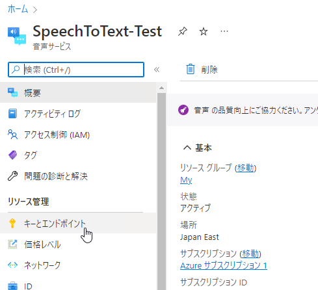The image size is (318, 290).
Task: Open アクティビティ ログ menu item
Action: 78,114
